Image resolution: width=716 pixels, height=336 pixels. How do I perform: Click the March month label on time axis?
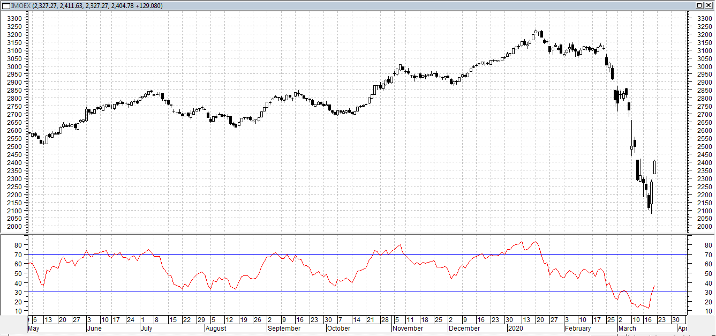[x=627, y=328]
